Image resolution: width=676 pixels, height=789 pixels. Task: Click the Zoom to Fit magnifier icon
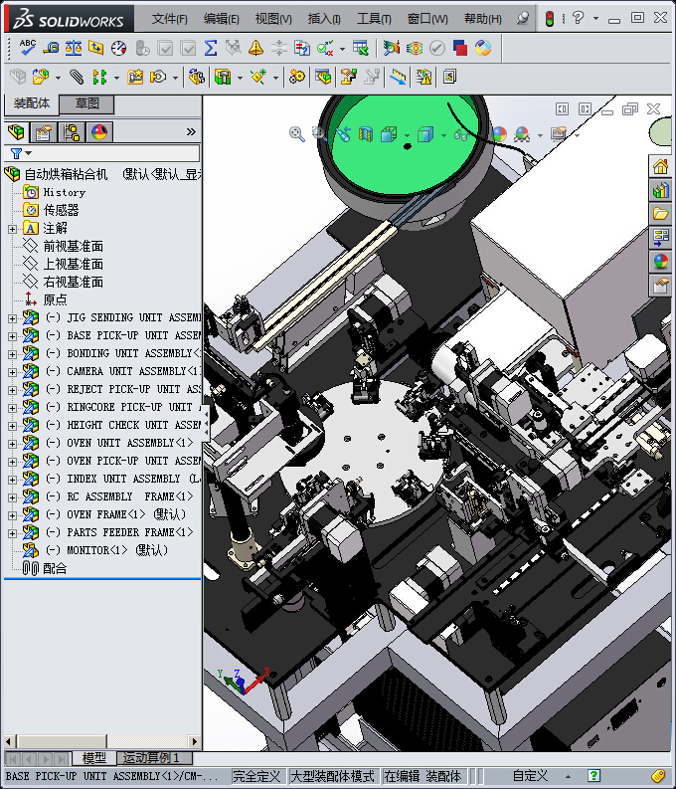coord(296,133)
